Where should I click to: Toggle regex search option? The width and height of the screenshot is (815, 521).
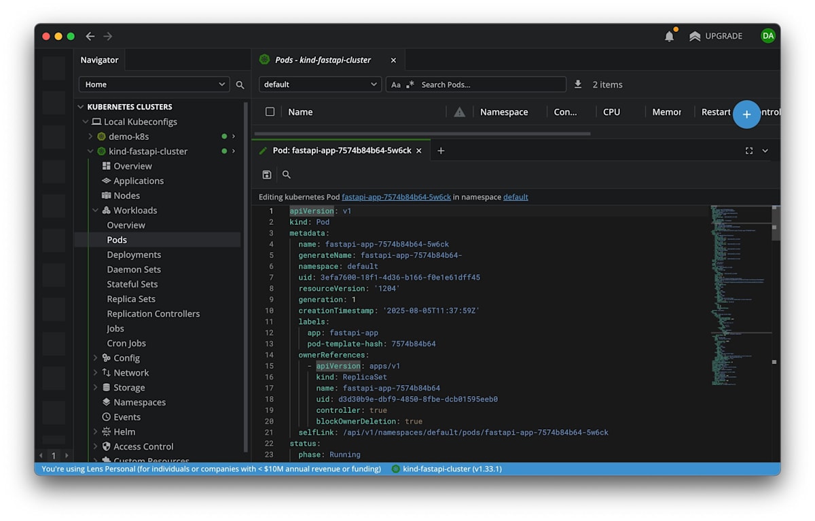[410, 85]
